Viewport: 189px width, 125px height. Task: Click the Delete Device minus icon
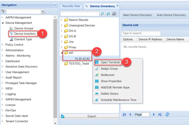click(x=97, y=93)
